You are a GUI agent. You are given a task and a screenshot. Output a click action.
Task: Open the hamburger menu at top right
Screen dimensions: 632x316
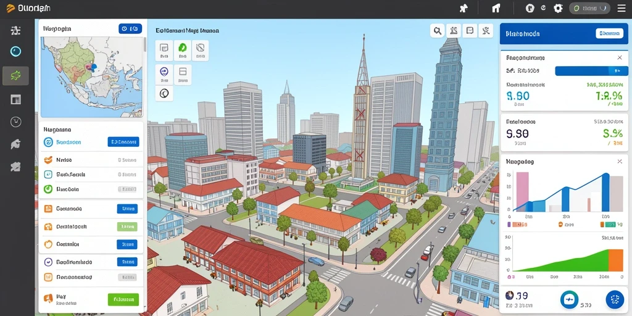[x=622, y=8]
